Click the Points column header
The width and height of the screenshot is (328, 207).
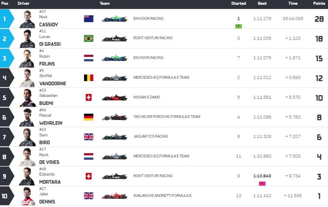319,3
